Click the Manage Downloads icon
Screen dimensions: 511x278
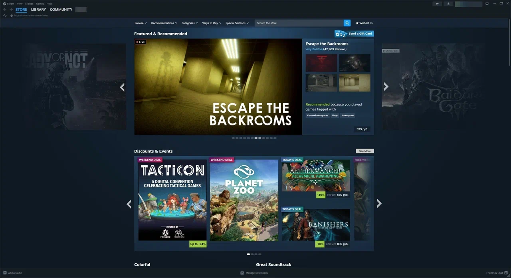point(242,273)
